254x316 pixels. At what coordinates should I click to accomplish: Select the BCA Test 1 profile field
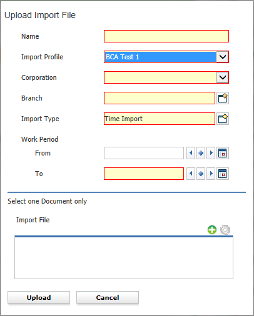click(x=160, y=57)
